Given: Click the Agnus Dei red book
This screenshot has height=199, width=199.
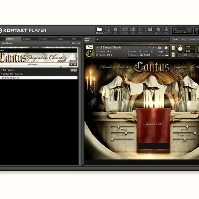Looking at the screenshot, I should [x=153, y=130].
